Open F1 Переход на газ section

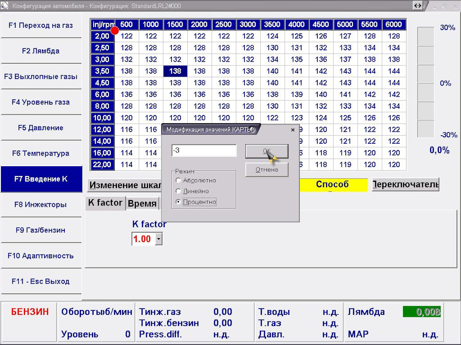(x=41, y=25)
